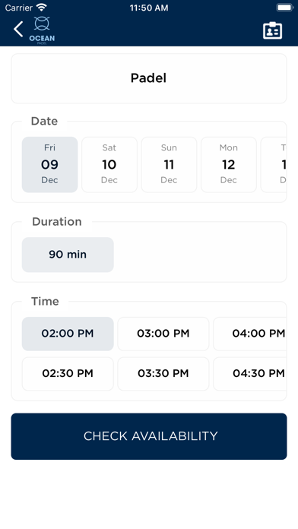298x529 pixels.
Task: Choose the 03:00 PM time slot
Action: point(163,334)
